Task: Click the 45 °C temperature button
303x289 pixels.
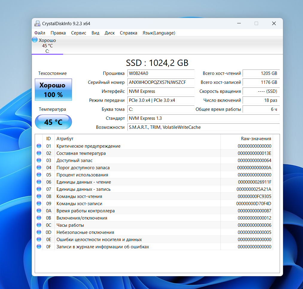Action: click(x=54, y=122)
